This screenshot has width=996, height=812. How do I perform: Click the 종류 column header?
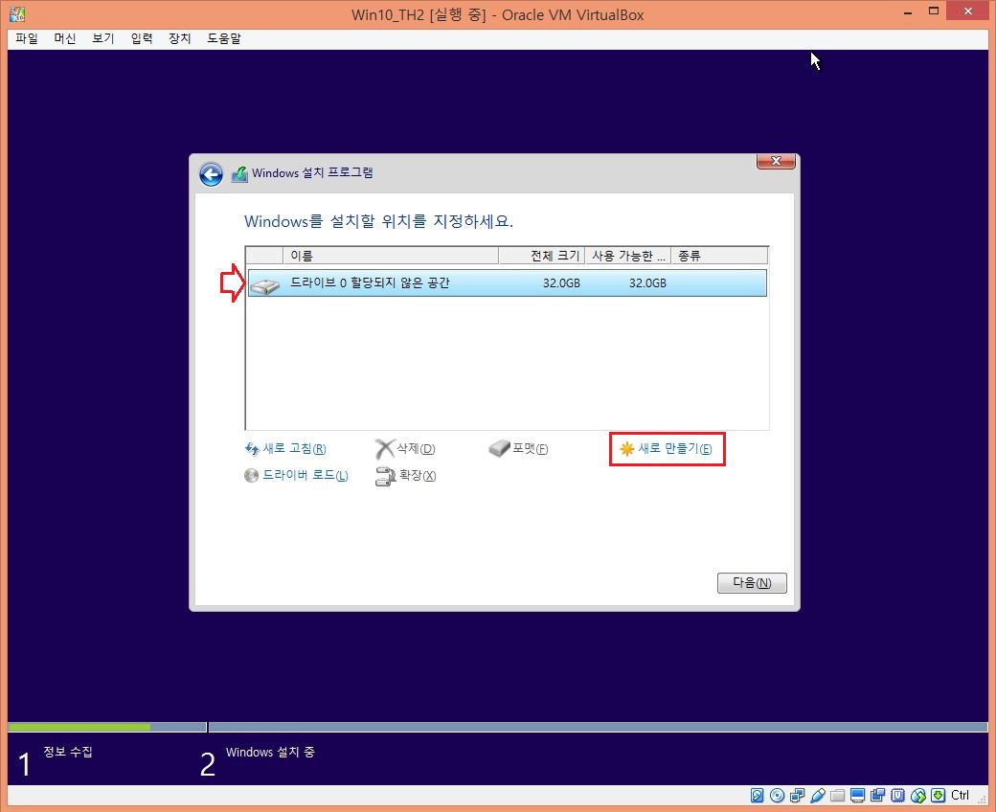[719, 256]
